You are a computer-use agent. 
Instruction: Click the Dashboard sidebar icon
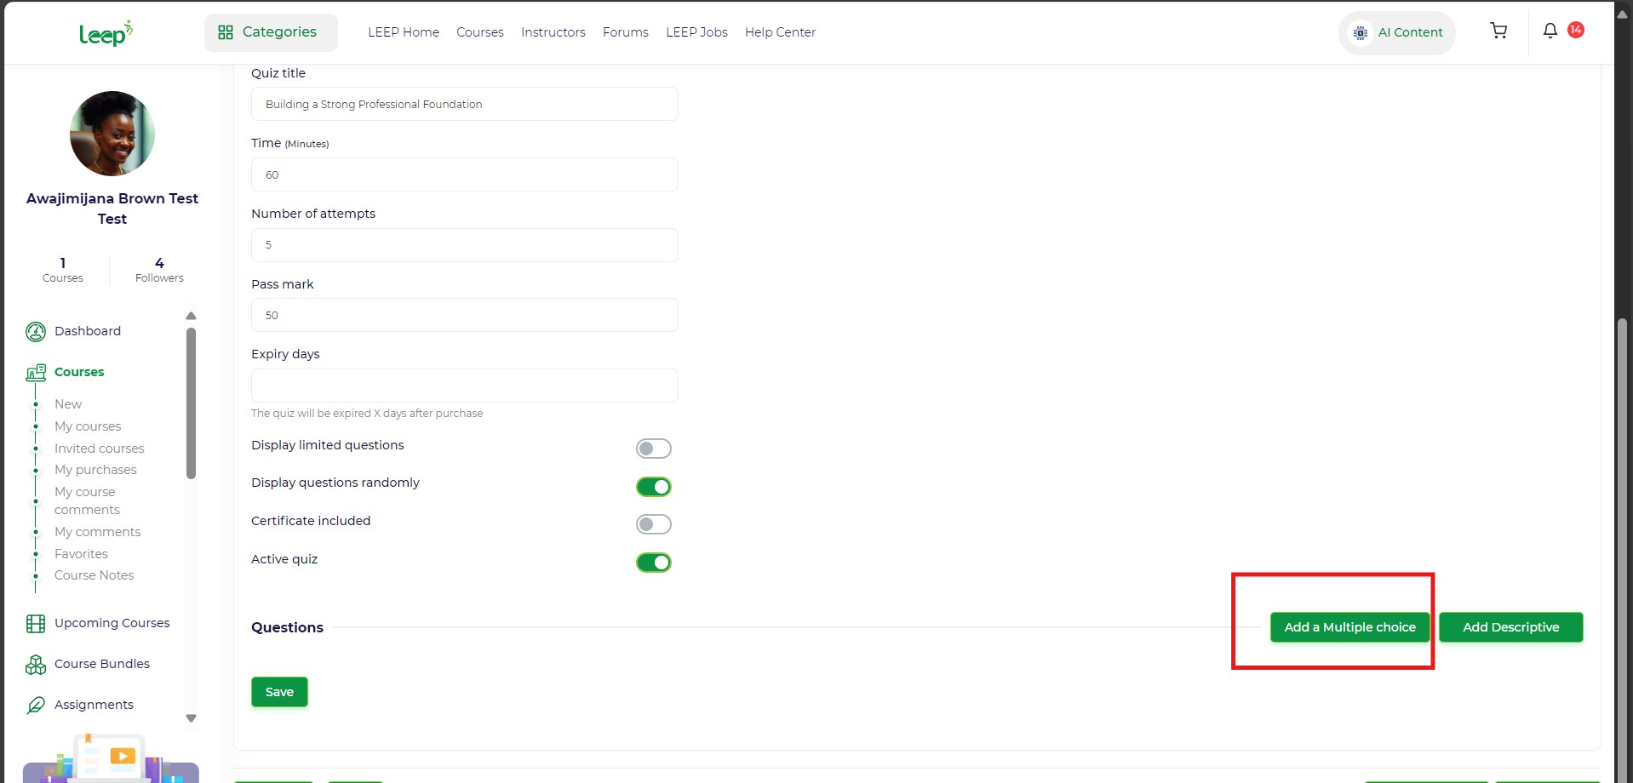click(x=36, y=332)
